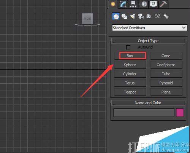190x153 pixels.
Task: Select the Space Warps category icon
Action: [x=157, y=16]
